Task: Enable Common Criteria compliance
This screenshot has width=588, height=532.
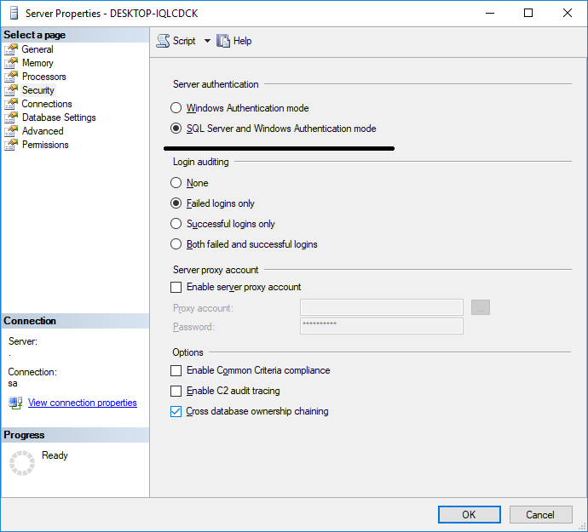Action: pyautogui.click(x=176, y=370)
